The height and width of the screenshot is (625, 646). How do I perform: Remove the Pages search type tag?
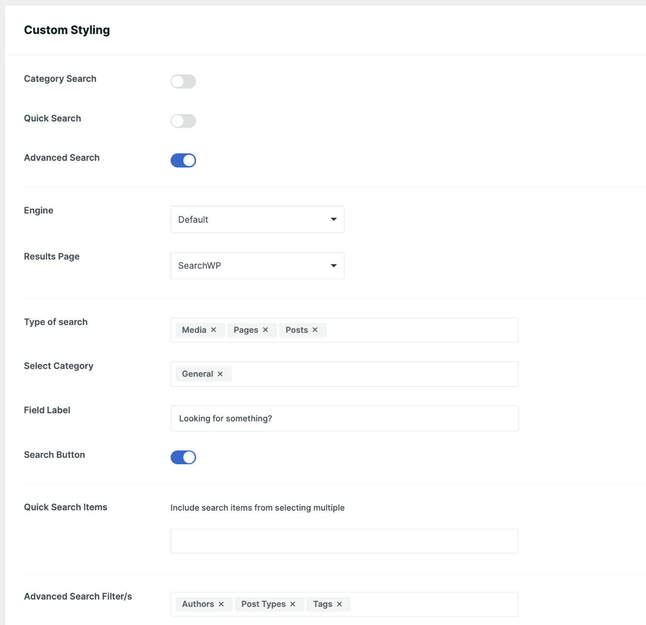tap(265, 330)
